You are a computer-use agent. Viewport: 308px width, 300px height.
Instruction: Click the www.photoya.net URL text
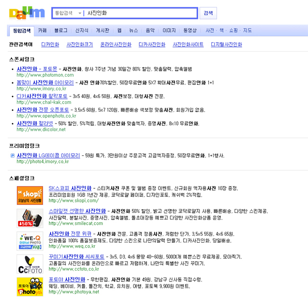73,292
